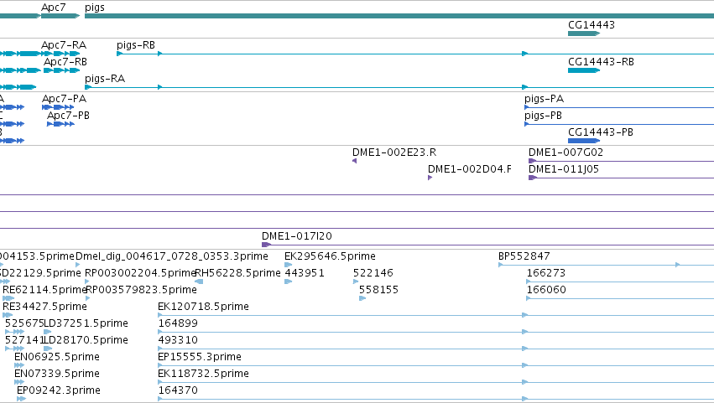Select the pigs gene span bar
The image size is (714, 403).
coord(399,16)
